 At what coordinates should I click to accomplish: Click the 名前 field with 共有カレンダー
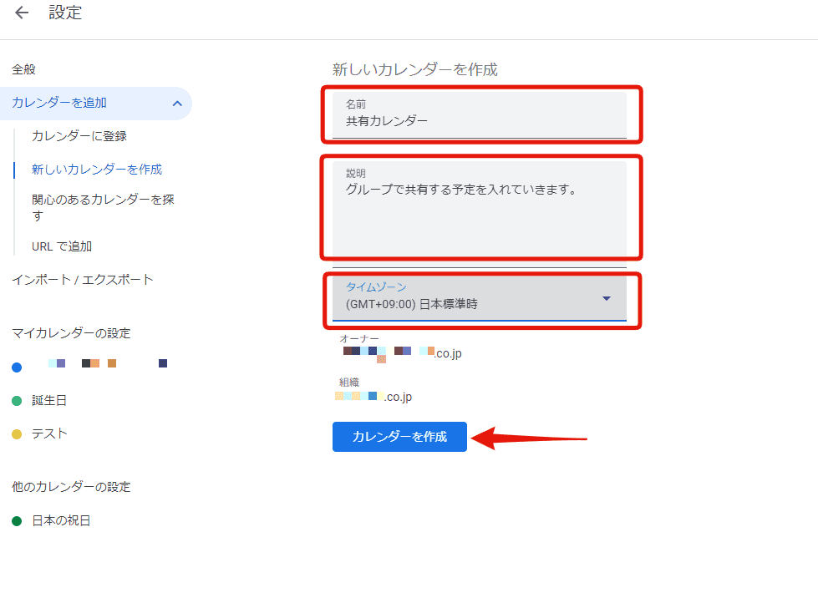480,115
